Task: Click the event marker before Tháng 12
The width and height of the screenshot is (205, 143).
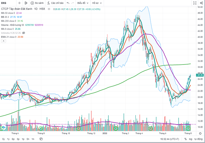Action: (x=78, y=129)
